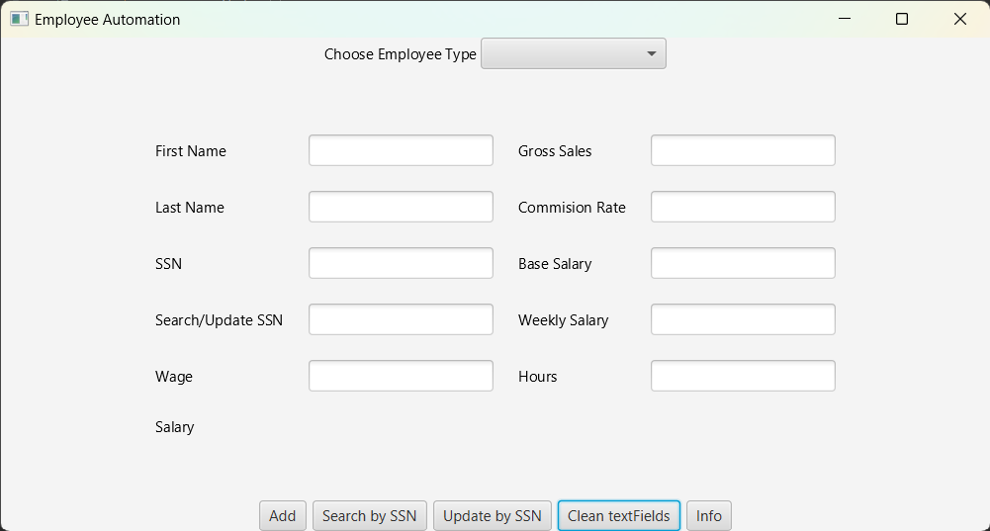Screen dimensions: 990x531
Task: Click the Wage label
Action: tap(174, 377)
